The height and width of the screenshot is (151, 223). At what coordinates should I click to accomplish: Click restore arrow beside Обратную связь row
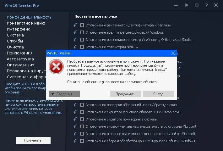click(x=75, y=105)
